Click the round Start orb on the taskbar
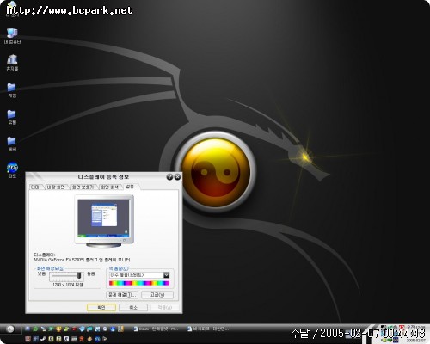The image size is (430, 344). click(x=10, y=329)
